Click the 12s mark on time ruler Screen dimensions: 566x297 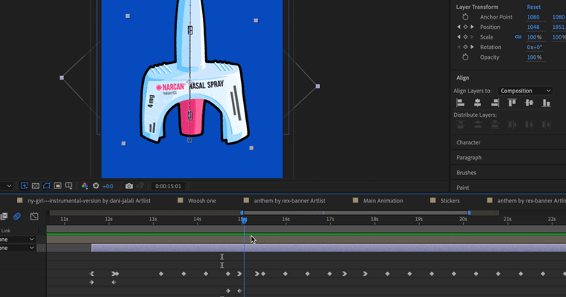[109, 219]
